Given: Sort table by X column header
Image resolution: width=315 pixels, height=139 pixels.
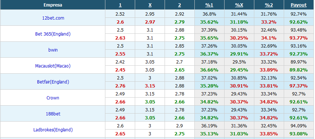Looking at the screenshot, I should (150, 5).
